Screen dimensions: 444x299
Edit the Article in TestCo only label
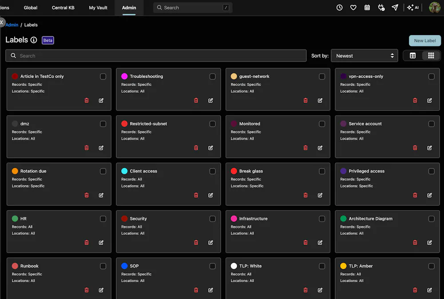(x=101, y=100)
